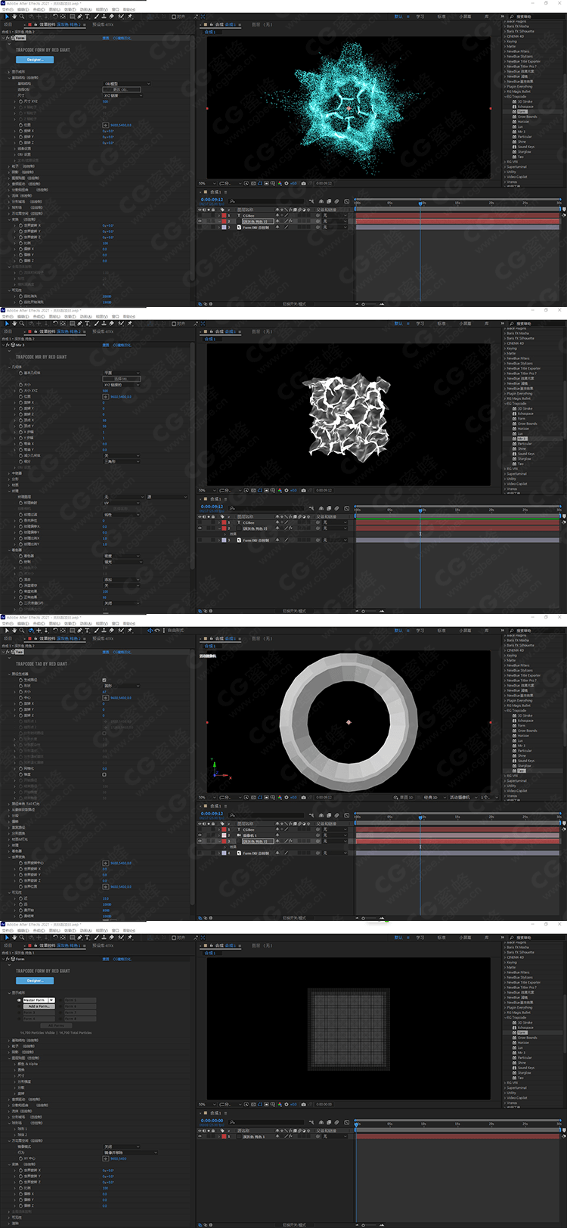Click the Particular effect in cyan particle effects list
Screen dimensions: 567x1228
[x=525, y=137]
